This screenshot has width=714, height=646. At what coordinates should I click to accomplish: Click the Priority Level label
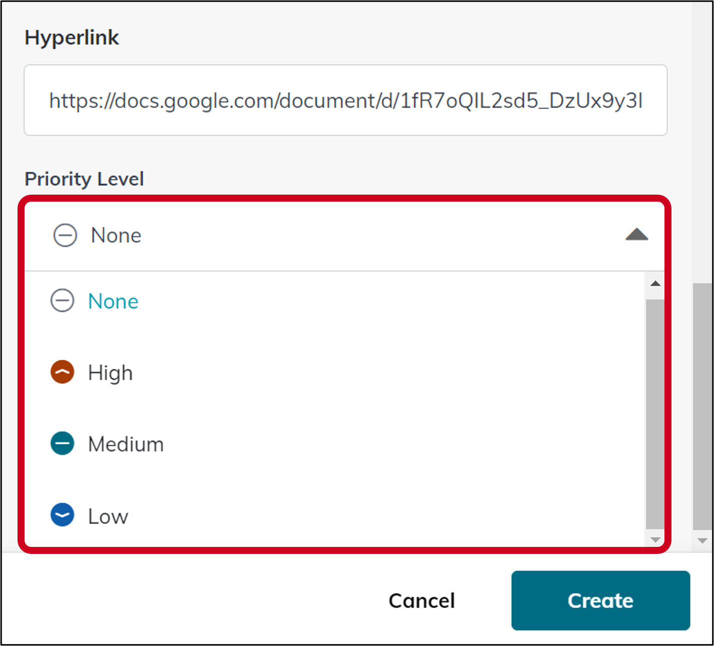pyautogui.click(x=84, y=179)
